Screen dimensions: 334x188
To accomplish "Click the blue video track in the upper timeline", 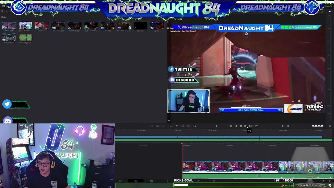I will click(x=219, y=137).
